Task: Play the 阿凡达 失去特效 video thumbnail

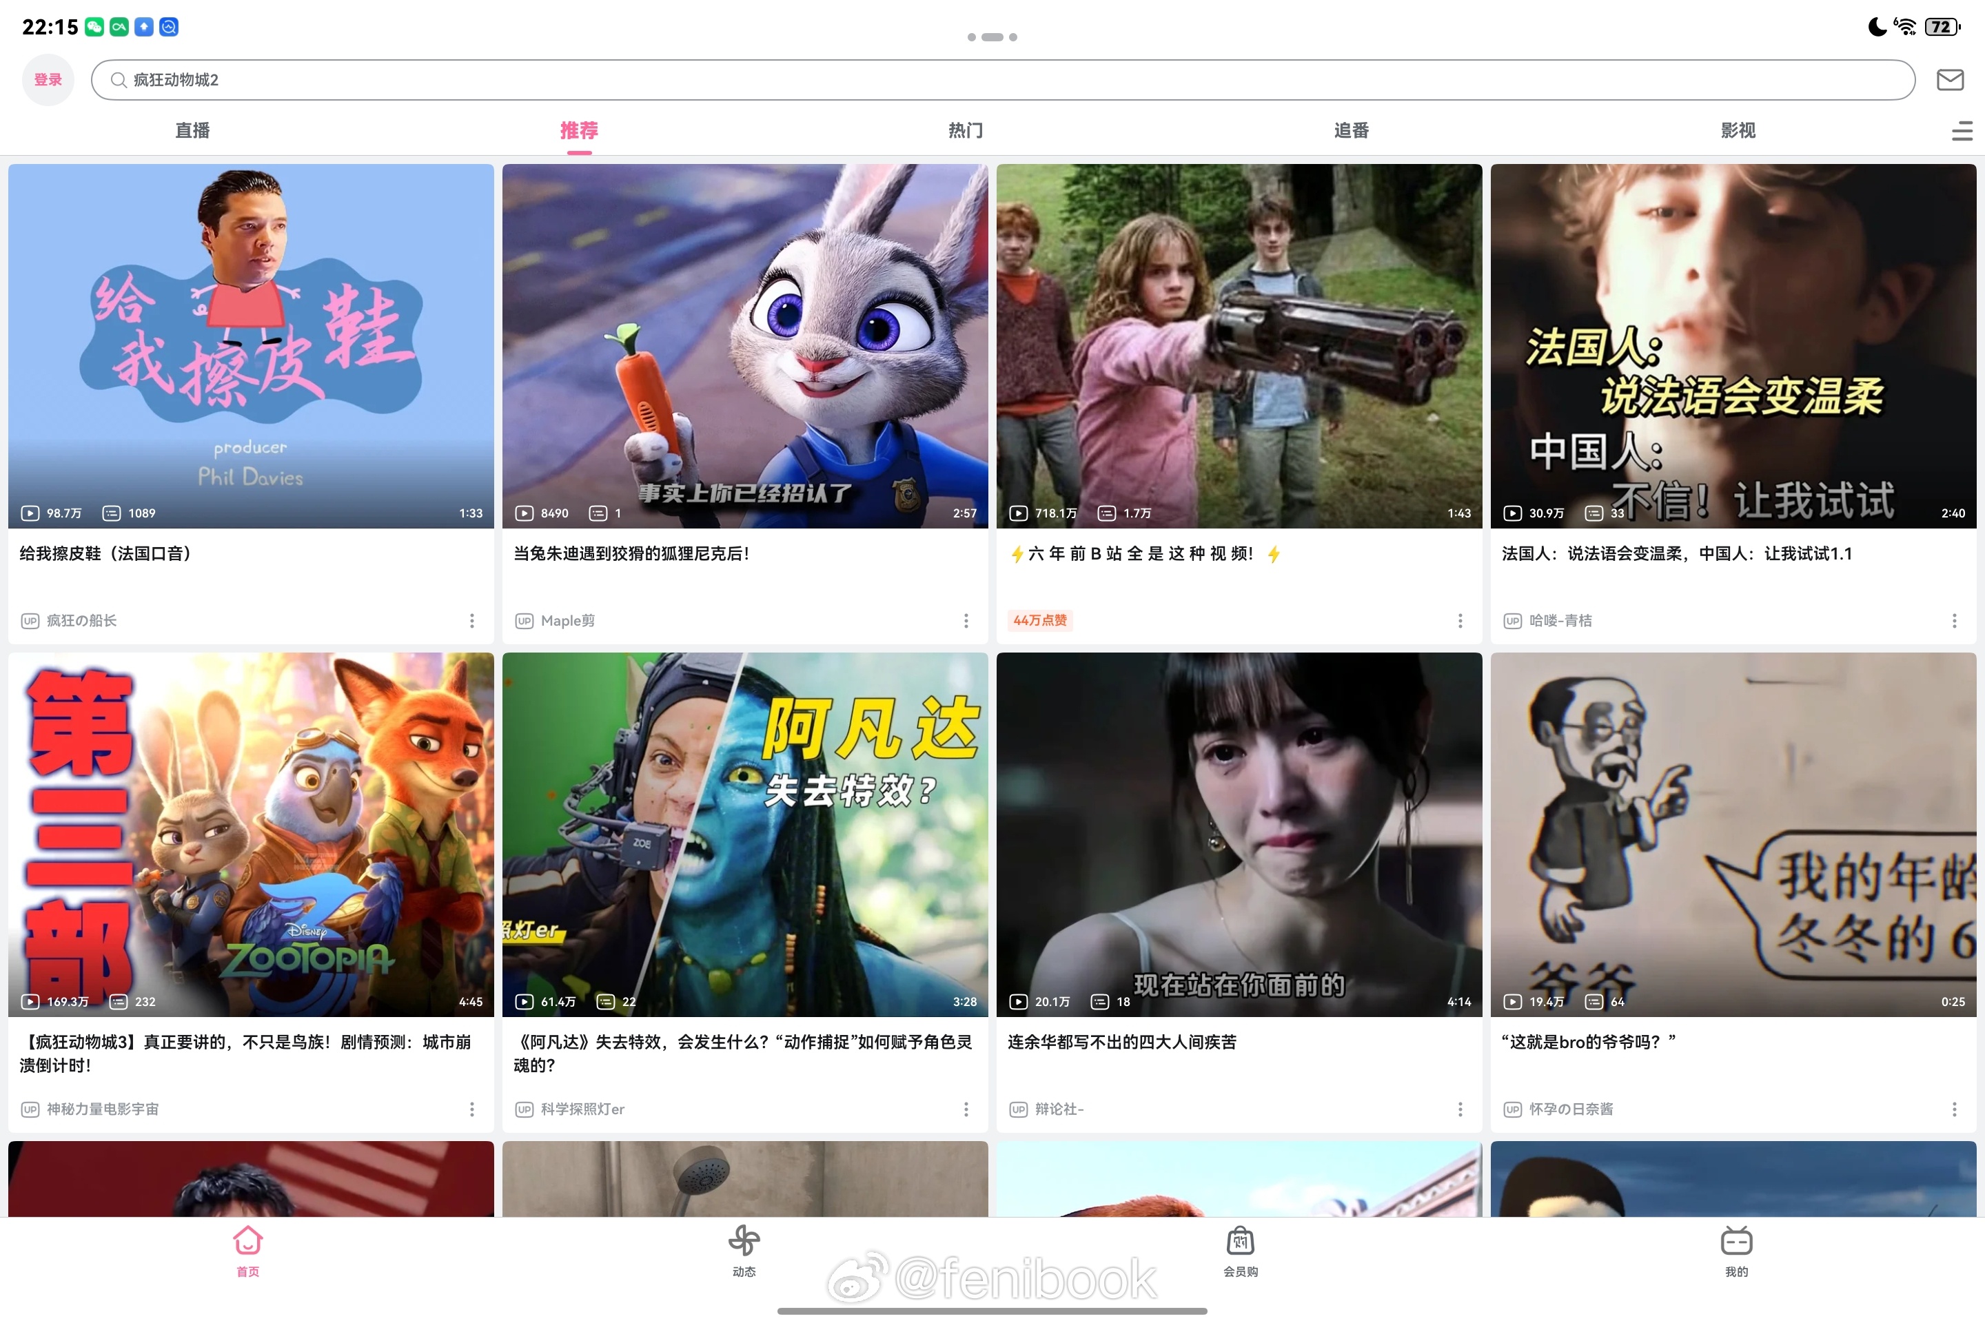Action: click(x=744, y=834)
